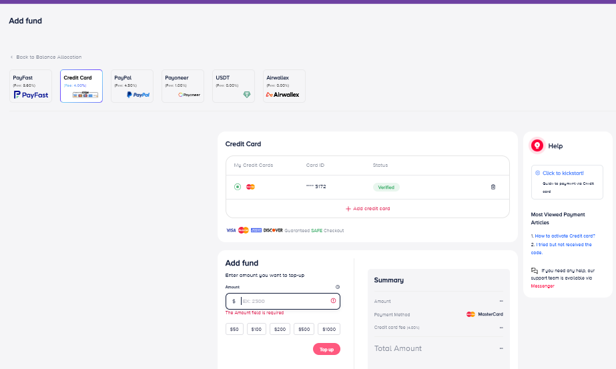Image resolution: width=616 pixels, height=369 pixels.
Task: Select the card ending 5172 radio button
Action: (x=238, y=187)
